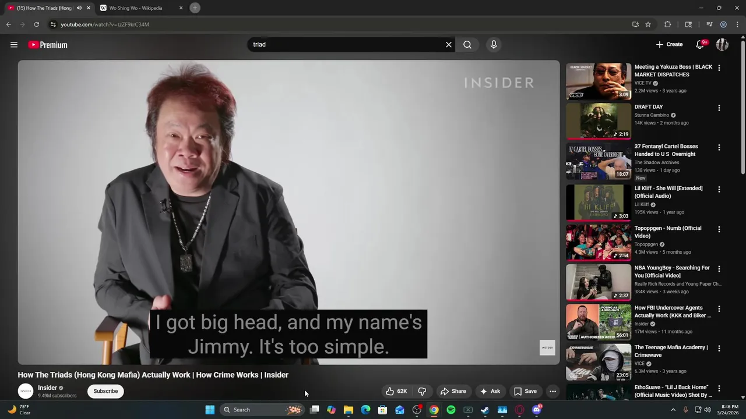Go to YouTube Premium home logo
Screen dimensions: 746x419
[x=48, y=45]
